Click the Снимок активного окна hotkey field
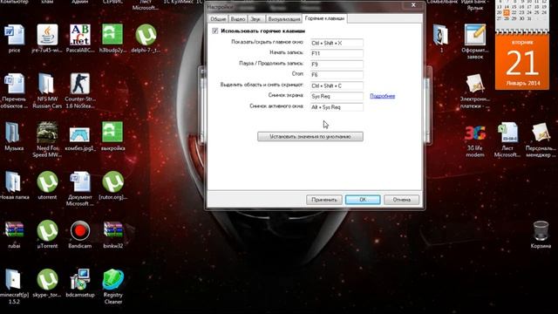 point(337,107)
